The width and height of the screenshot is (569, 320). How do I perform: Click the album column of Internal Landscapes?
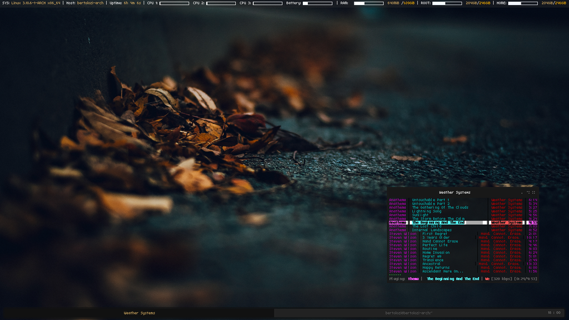tap(507, 230)
